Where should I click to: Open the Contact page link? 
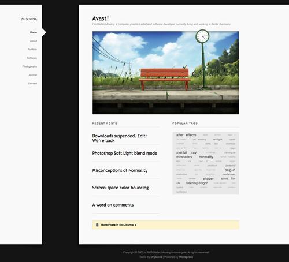(32, 83)
